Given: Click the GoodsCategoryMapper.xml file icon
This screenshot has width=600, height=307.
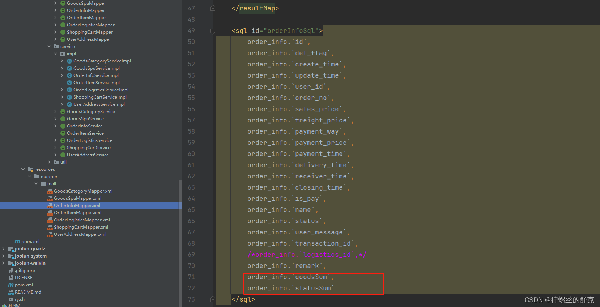Looking at the screenshot, I should click(x=50, y=191).
